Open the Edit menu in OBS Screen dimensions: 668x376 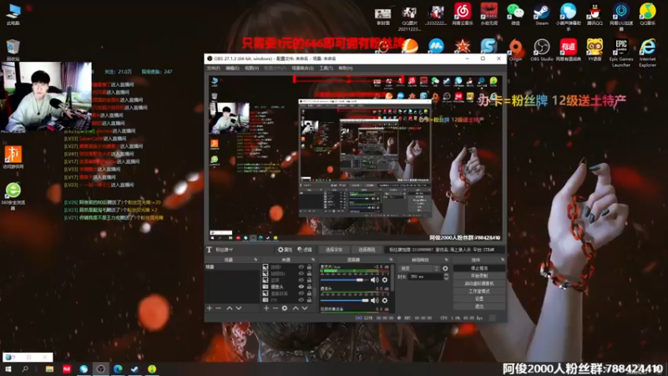point(232,69)
